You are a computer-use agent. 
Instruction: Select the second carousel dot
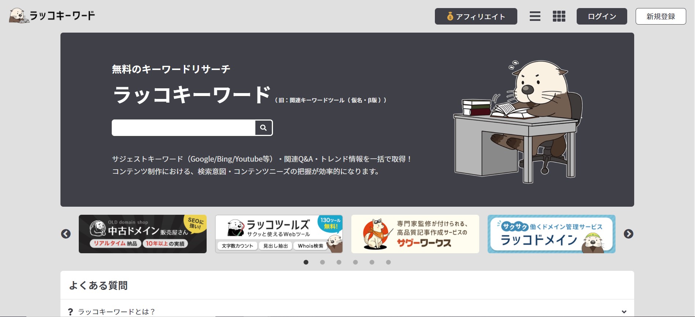click(x=322, y=262)
